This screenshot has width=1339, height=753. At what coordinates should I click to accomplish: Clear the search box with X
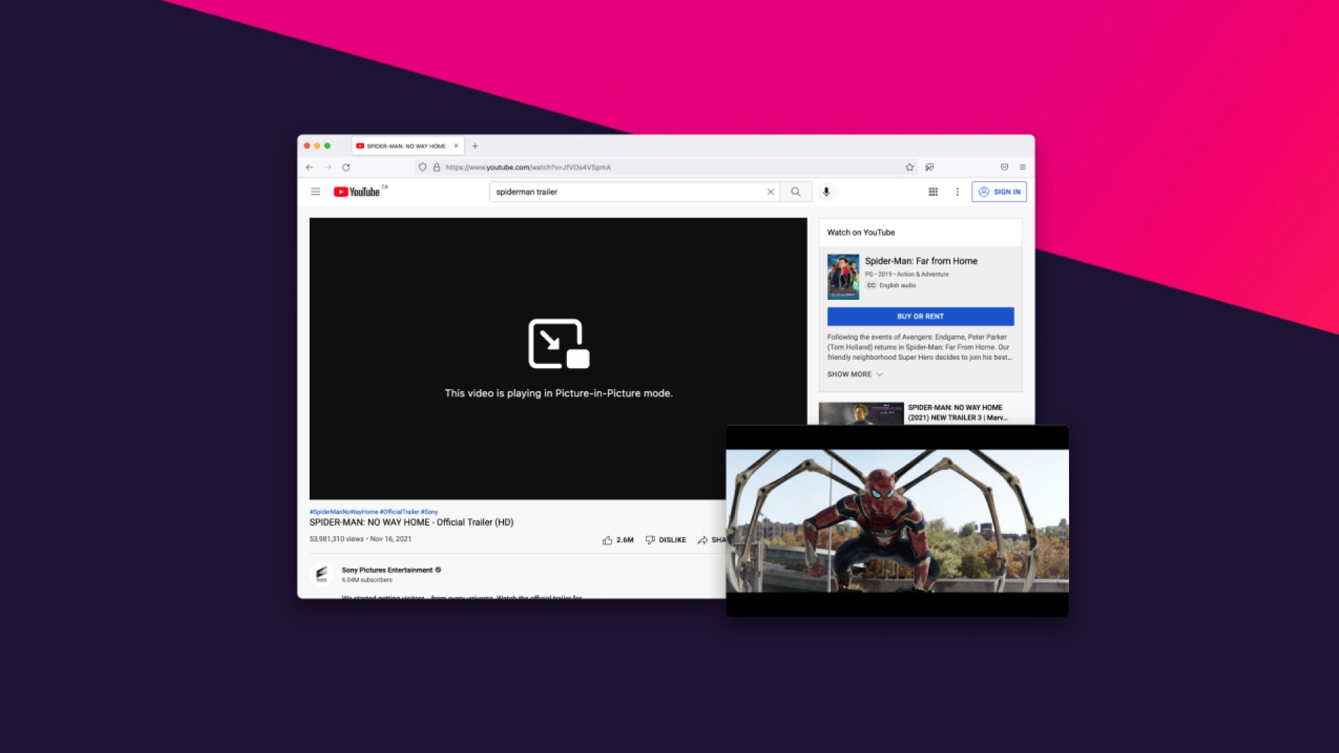point(771,192)
